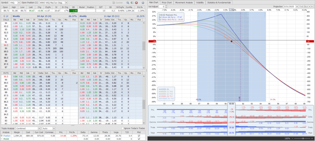
Task: Click the zoom level slider handle
Action: coord(304,138)
